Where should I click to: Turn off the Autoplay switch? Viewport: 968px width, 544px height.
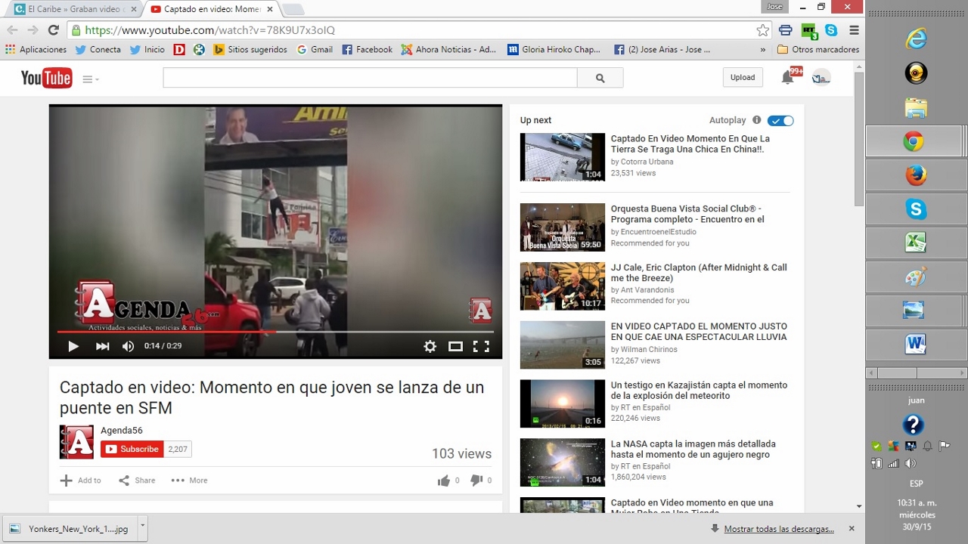(780, 121)
